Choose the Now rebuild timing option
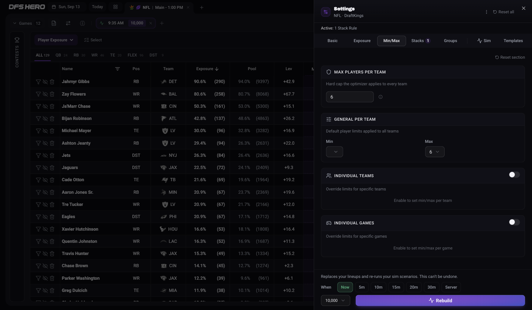This screenshot has width=532, height=310. click(345, 287)
